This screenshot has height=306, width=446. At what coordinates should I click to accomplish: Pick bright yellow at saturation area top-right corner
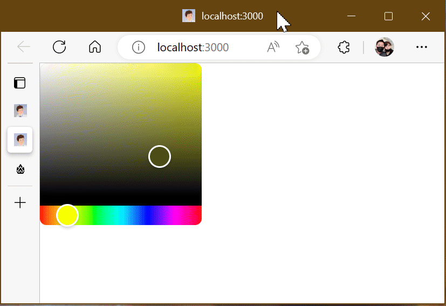click(x=199, y=66)
